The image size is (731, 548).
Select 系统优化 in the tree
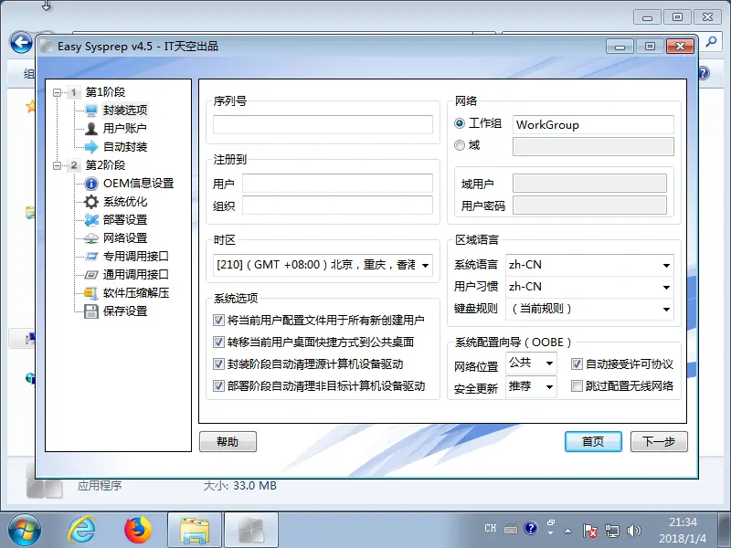click(x=125, y=202)
